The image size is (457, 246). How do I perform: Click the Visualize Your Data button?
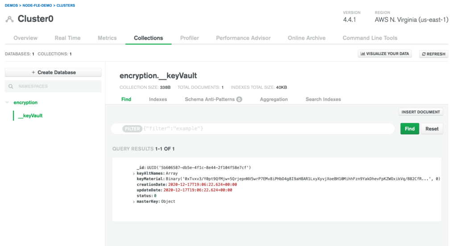click(x=385, y=54)
